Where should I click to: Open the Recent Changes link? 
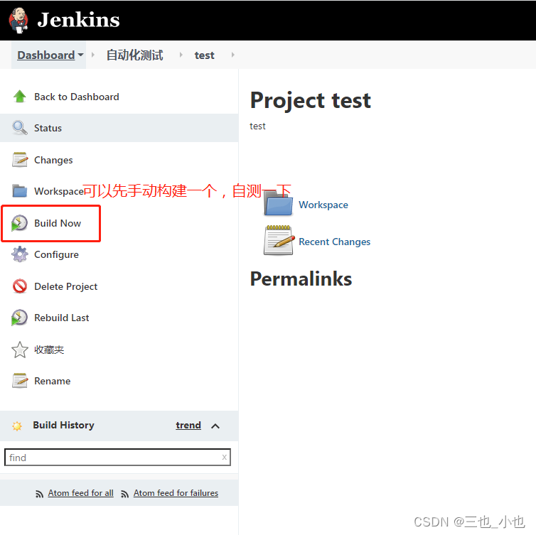point(334,242)
